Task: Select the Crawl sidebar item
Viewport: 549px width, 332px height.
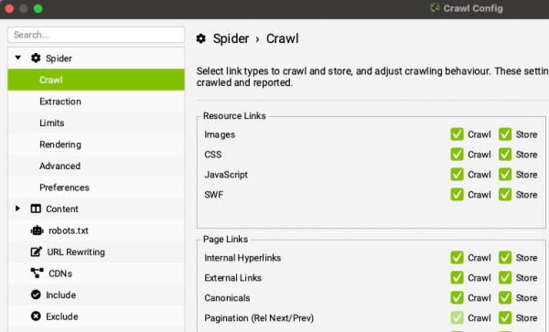Action: click(96, 80)
